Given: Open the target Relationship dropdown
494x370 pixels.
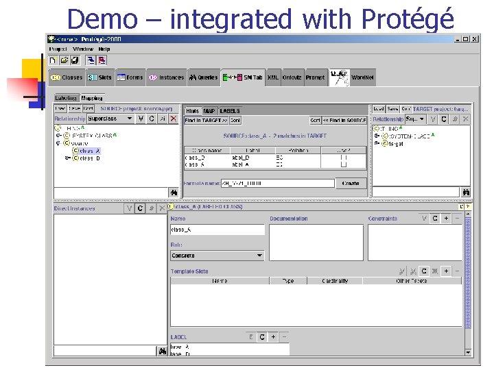Looking at the screenshot, I should (x=416, y=119).
